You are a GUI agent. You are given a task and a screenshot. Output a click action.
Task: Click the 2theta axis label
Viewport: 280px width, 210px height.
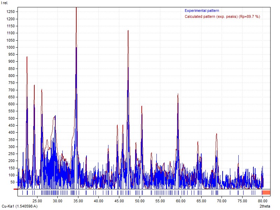265,206
